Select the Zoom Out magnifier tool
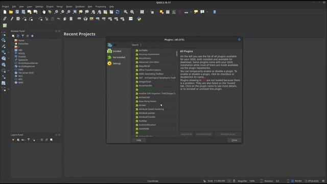This screenshot has height=184, width=327. coord(62,12)
